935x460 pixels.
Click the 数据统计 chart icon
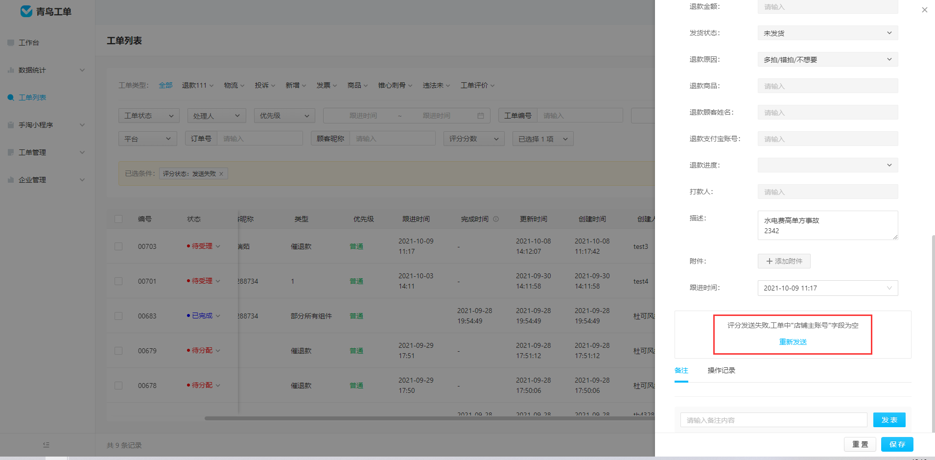tap(11, 70)
